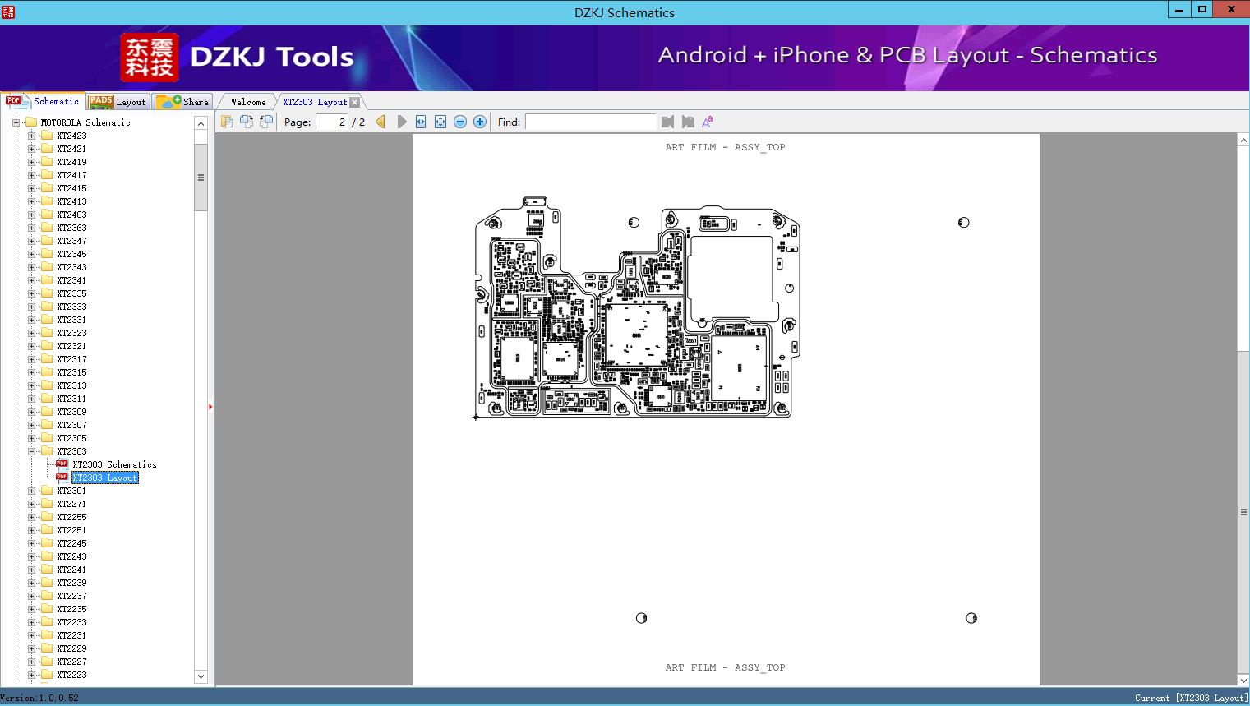1250x706 pixels.
Task: Switch to the Welcome tab
Action: pyautogui.click(x=248, y=102)
